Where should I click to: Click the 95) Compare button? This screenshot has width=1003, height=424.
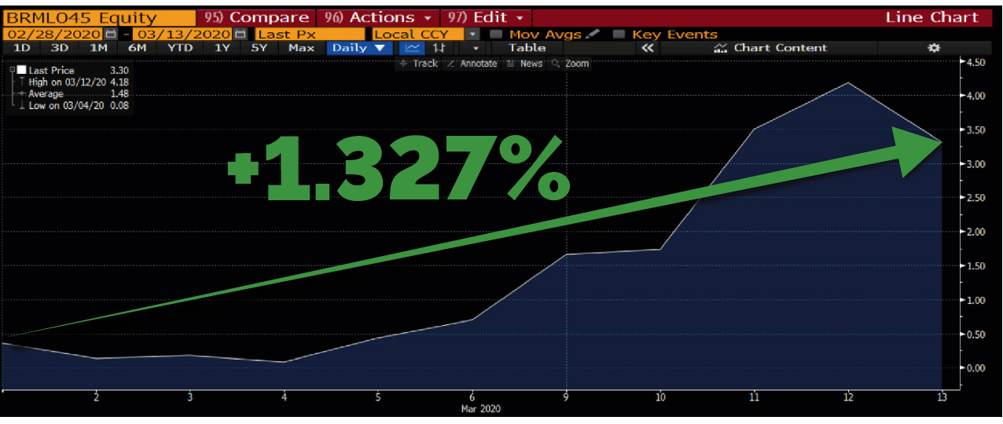(256, 17)
